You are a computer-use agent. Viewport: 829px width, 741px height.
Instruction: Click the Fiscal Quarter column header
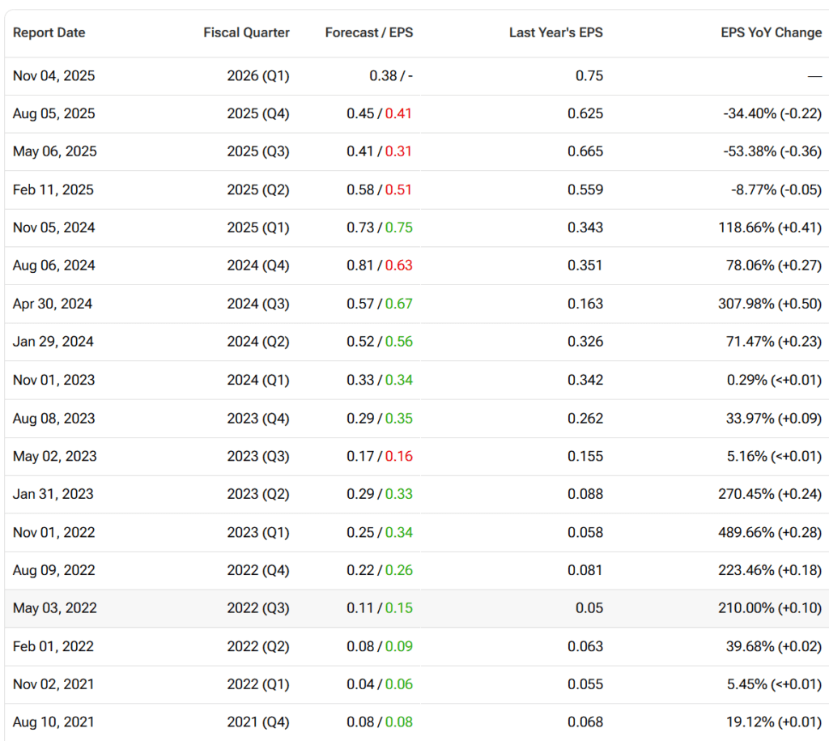246,33
